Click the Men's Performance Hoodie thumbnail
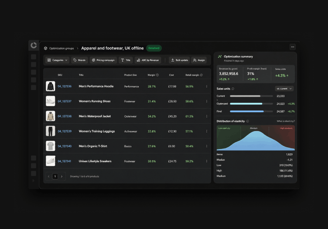This screenshot has width=328, height=229. pos(51,87)
